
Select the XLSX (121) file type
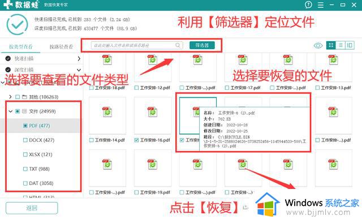point(41,155)
